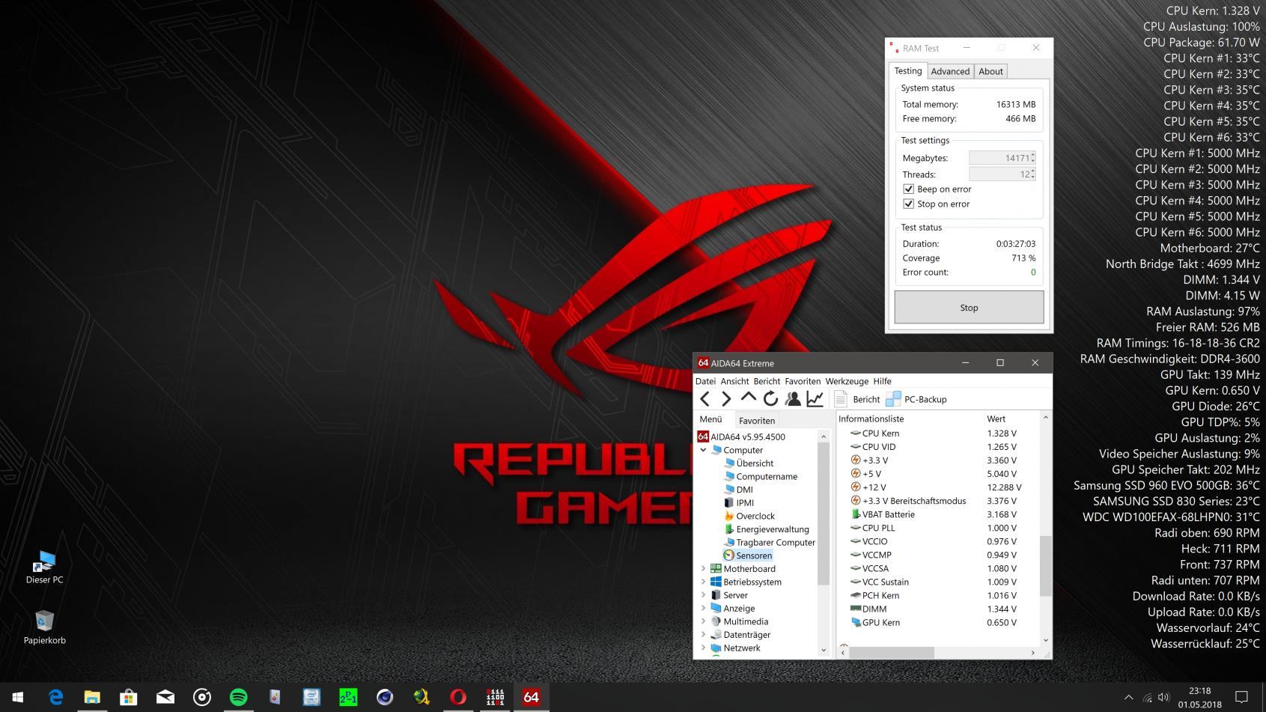Expand the Netzwerk tree node
The width and height of the screenshot is (1266, 712).
703,648
